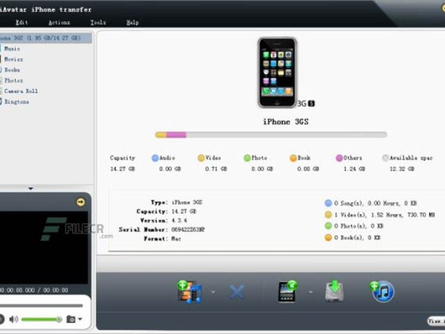The height and width of the screenshot is (334, 445).
Task: Select Movies in the device tree
Action: [x=14, y=59]
